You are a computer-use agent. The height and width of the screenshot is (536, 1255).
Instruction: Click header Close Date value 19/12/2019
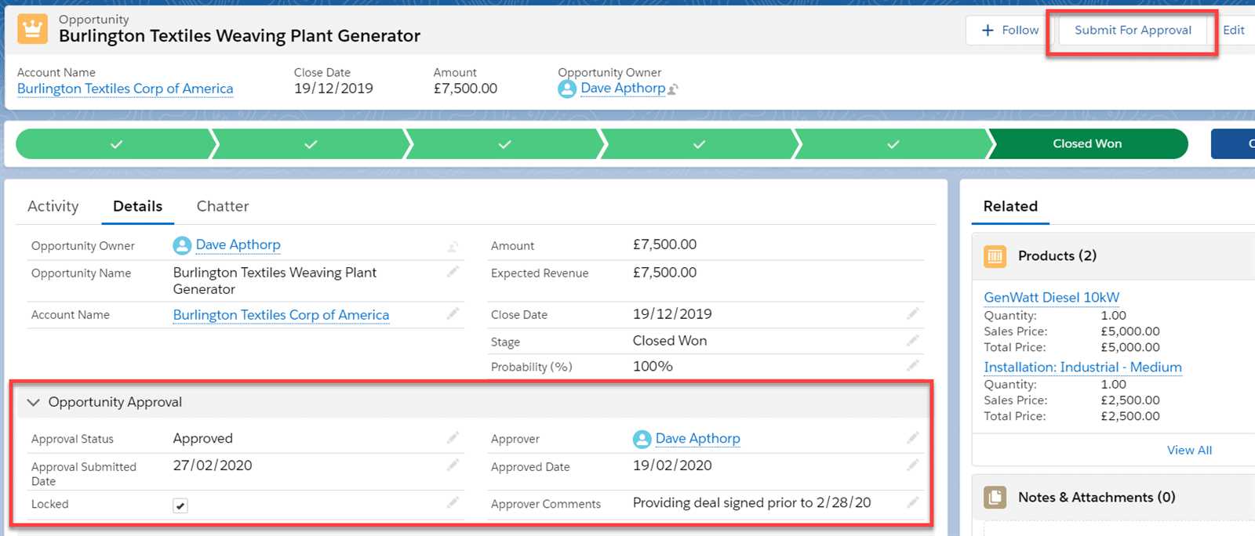click(x=333, y=89)
